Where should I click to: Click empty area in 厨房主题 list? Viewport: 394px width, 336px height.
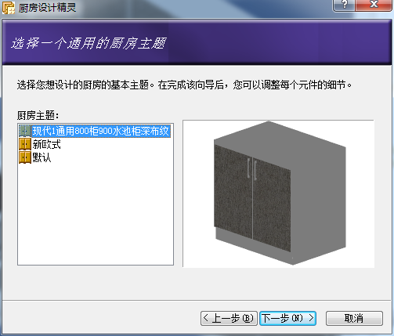click(96, 214)
